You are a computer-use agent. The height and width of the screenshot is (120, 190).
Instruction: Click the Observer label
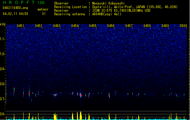coord(61,3)
